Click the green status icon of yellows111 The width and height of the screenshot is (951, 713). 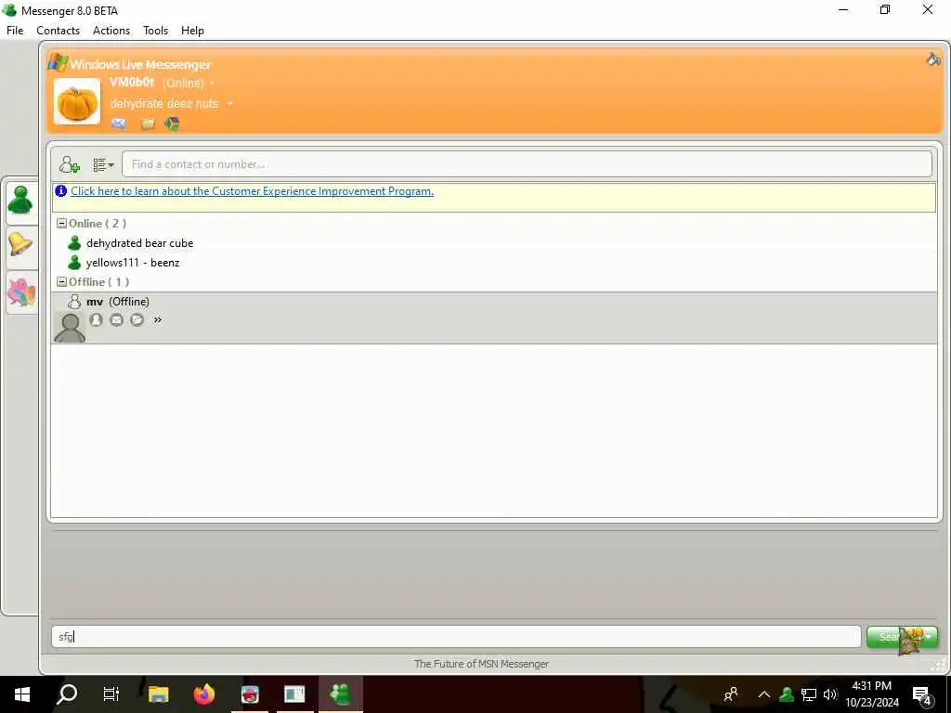pos(74,263)
